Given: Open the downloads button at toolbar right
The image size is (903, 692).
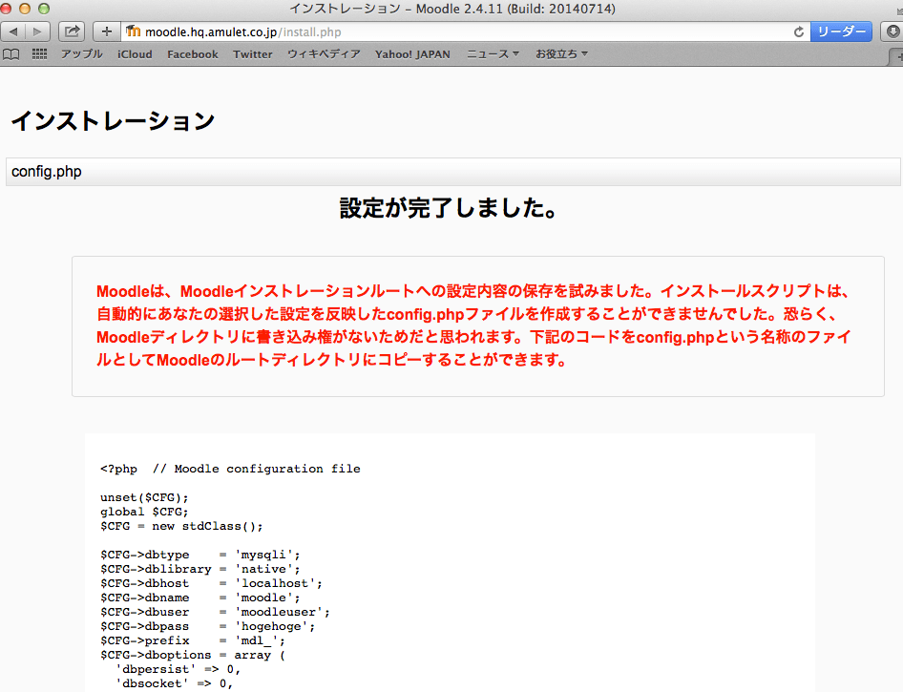Looking at the screenshot, I should pyautogui.click(x=892, y=31).
